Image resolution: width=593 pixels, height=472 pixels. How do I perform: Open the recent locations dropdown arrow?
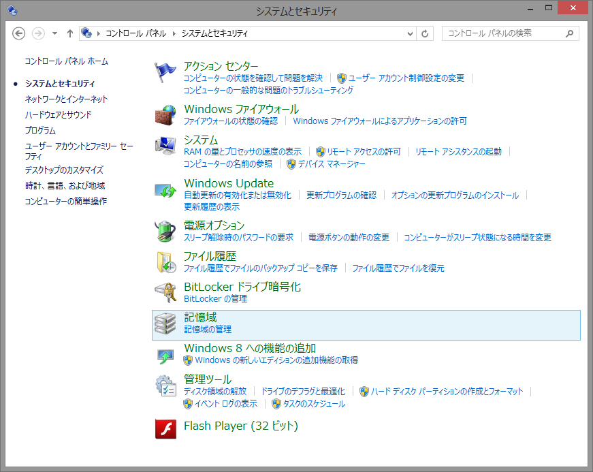(55, 33)
